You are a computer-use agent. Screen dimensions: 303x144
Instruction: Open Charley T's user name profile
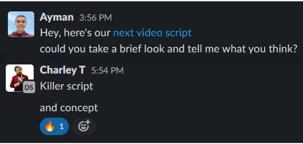click(x=63, y=70)
